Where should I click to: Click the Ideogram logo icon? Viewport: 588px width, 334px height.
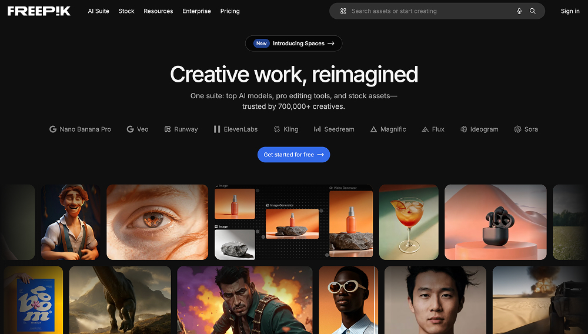463,129
